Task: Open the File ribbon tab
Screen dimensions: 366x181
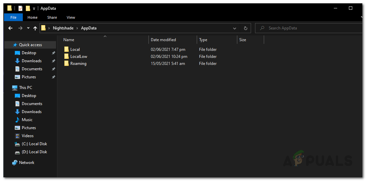Action: coord(13,17)
